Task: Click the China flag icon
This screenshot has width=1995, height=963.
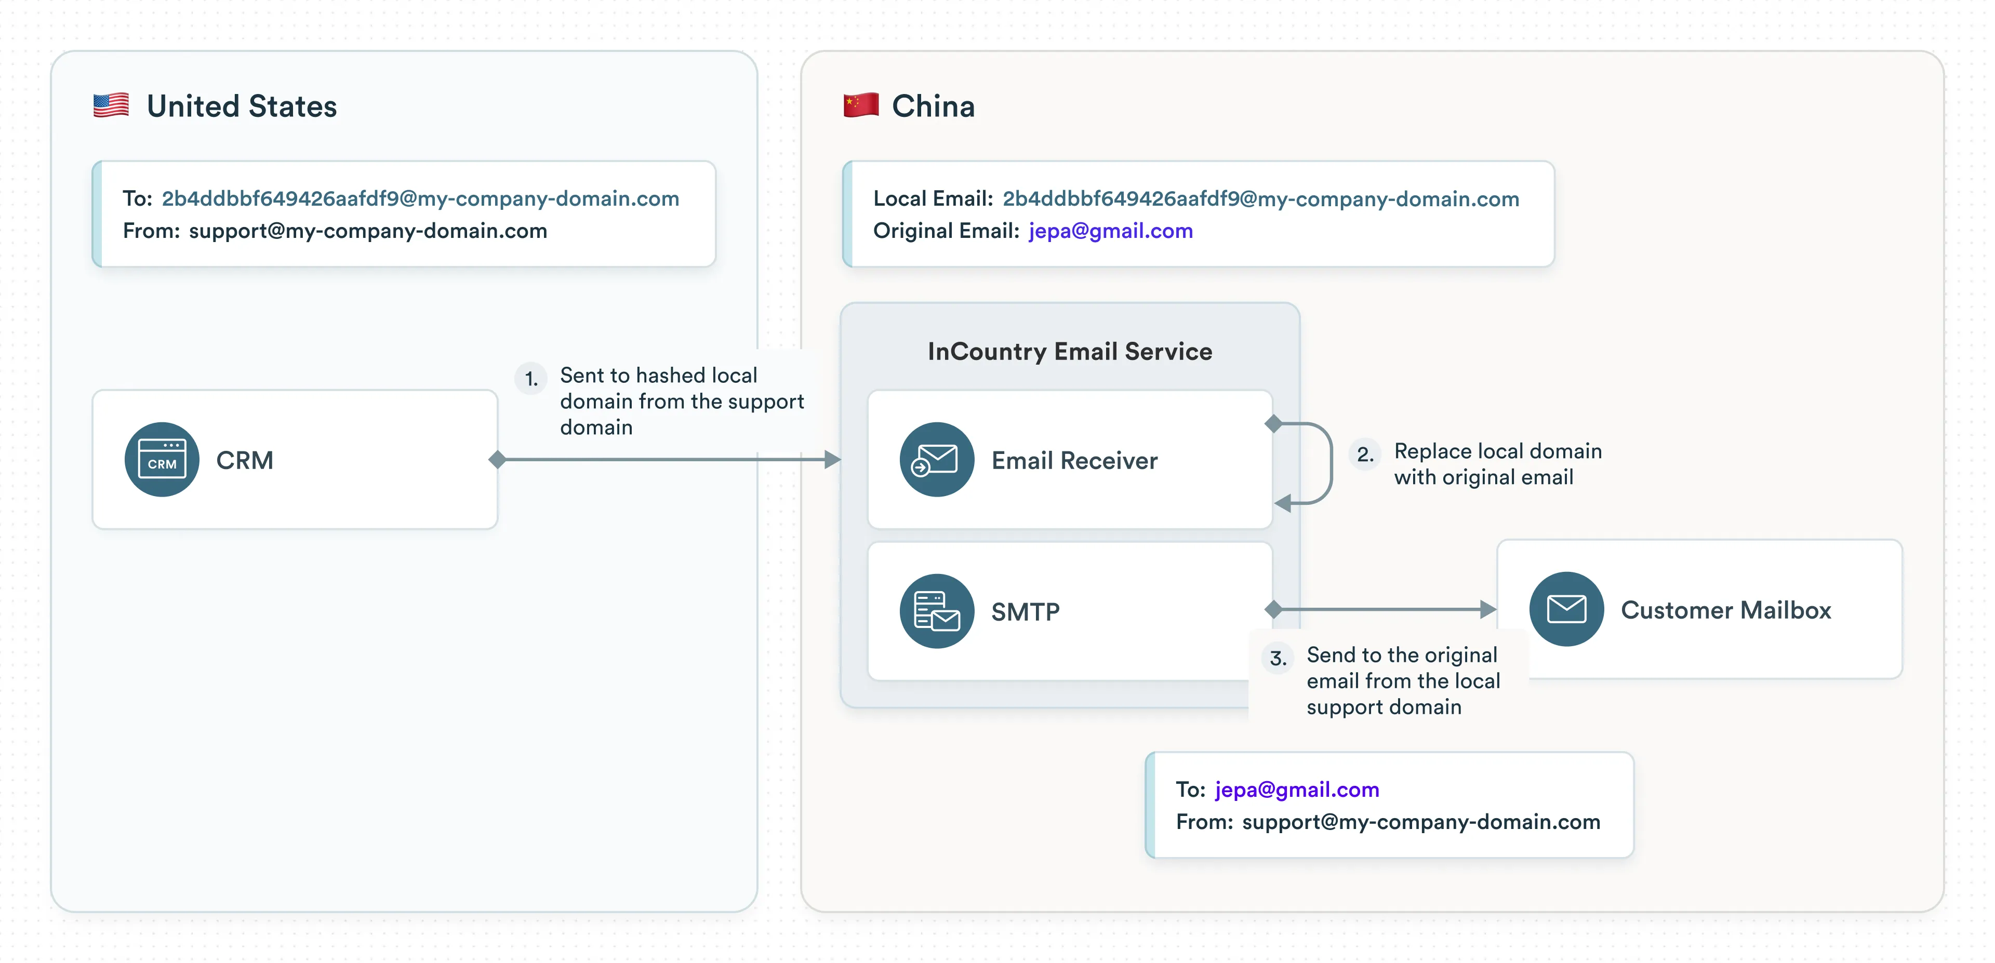Action: [861, 104]
